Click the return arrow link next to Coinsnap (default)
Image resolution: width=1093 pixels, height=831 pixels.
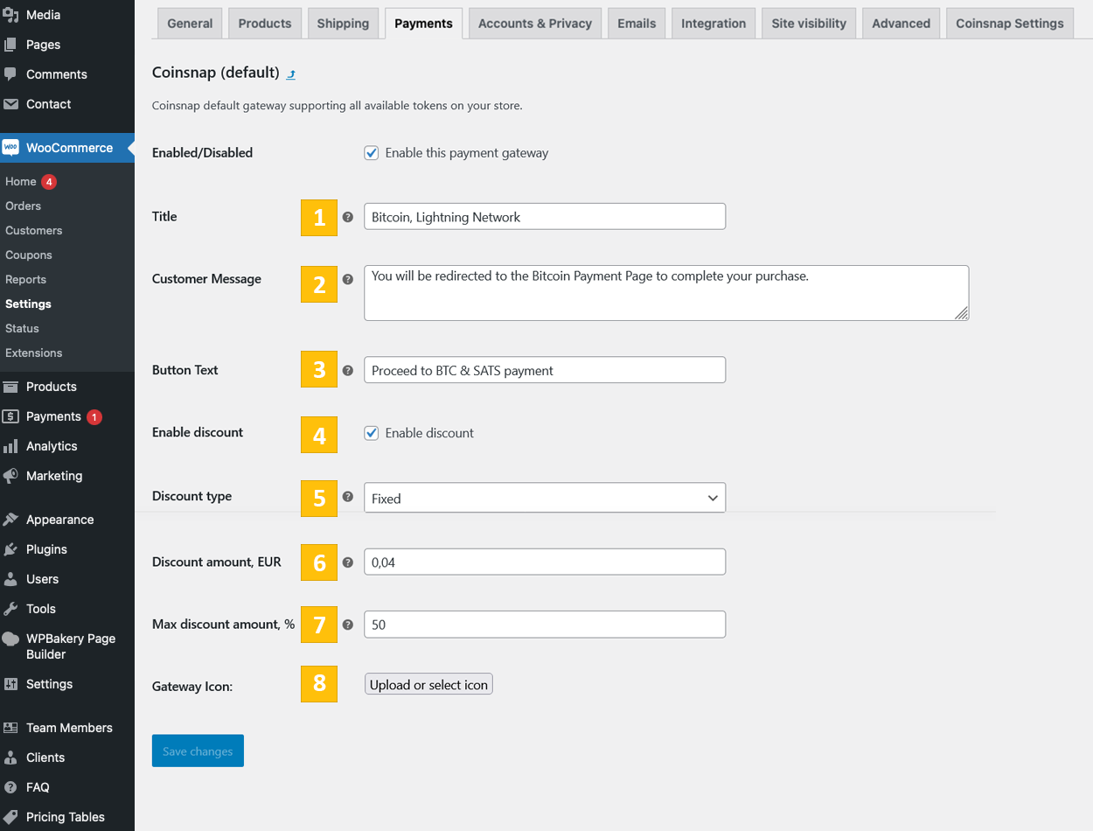point(291,74)
